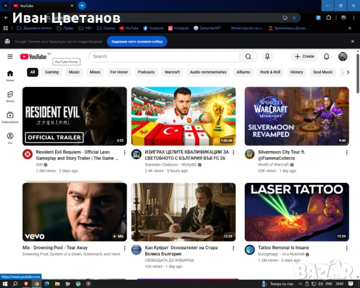Open Stanislav Chakarov channel avatar

(x=136, y=154)
